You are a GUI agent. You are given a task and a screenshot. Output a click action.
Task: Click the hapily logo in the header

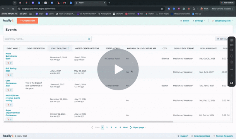[8, 20]
